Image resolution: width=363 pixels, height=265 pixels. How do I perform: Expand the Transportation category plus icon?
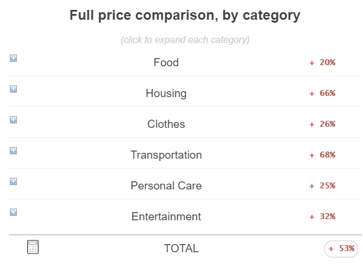(13, 151)
